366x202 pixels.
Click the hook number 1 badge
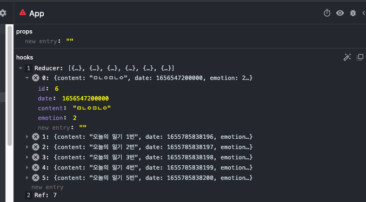click(x=29, y=68)
